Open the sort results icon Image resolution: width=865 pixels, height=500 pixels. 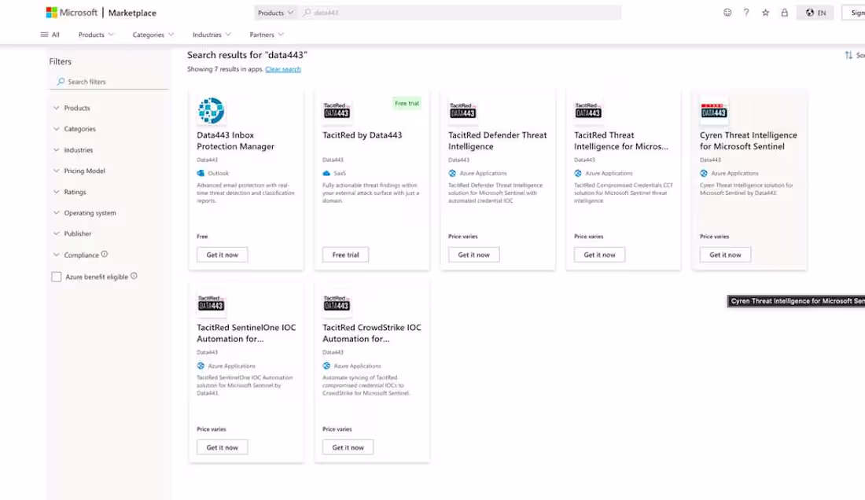coord(849,55)
